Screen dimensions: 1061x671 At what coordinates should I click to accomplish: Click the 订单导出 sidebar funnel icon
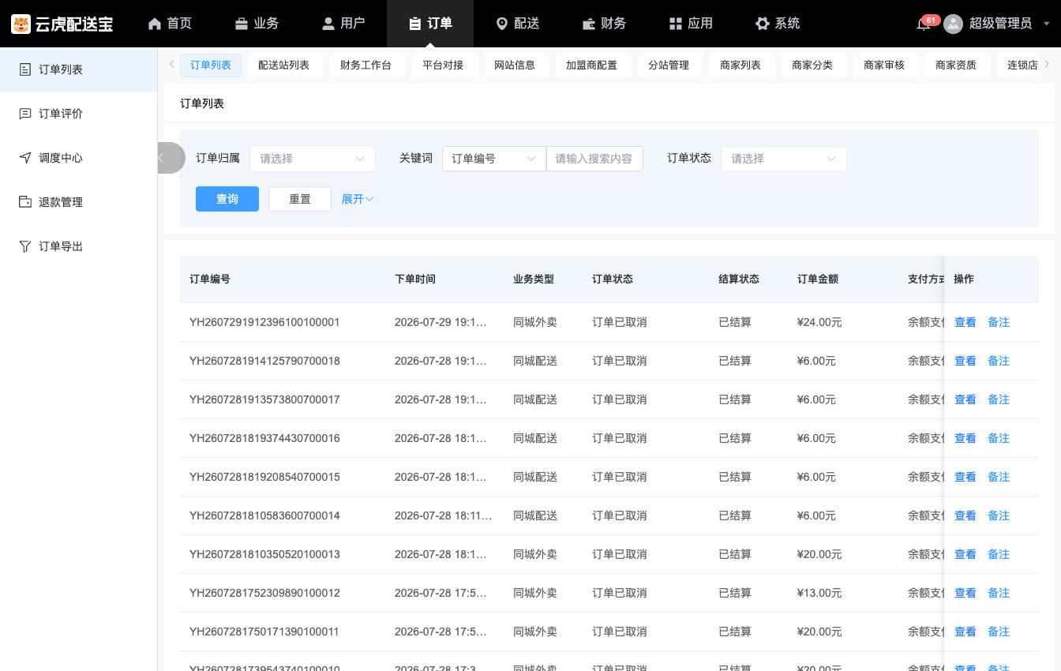(25, 246)
